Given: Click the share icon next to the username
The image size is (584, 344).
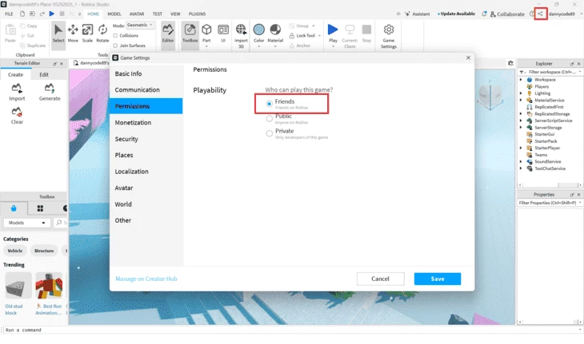Looking at the screenshot, I should coord(541,14).
